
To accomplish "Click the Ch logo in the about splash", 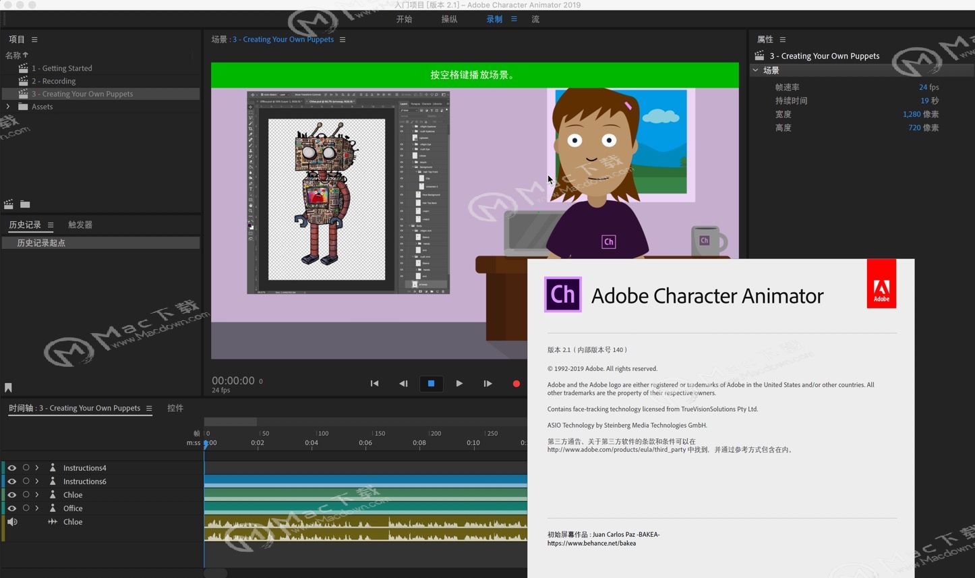I will 563,295.
